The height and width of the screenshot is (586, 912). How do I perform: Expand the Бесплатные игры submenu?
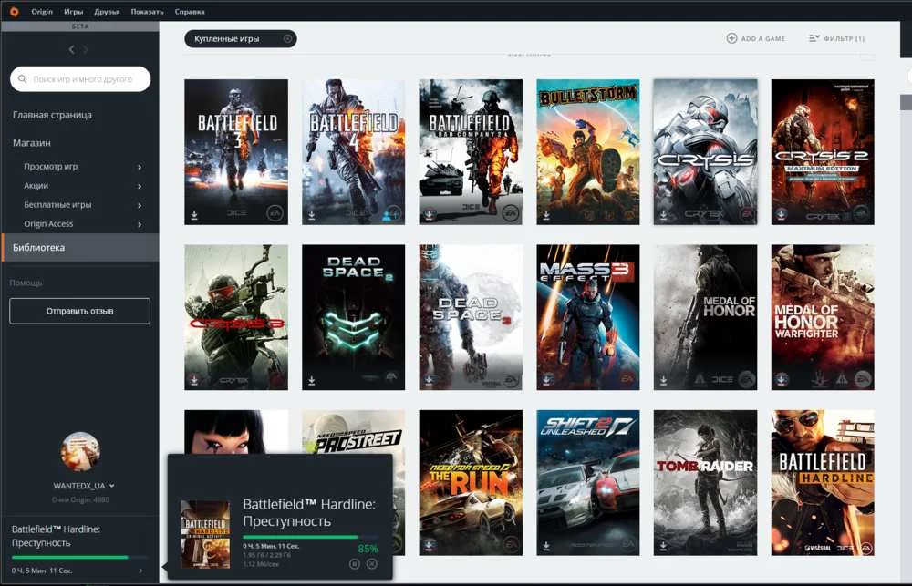139,205
